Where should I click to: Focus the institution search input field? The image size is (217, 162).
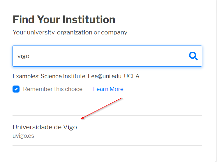99,56
